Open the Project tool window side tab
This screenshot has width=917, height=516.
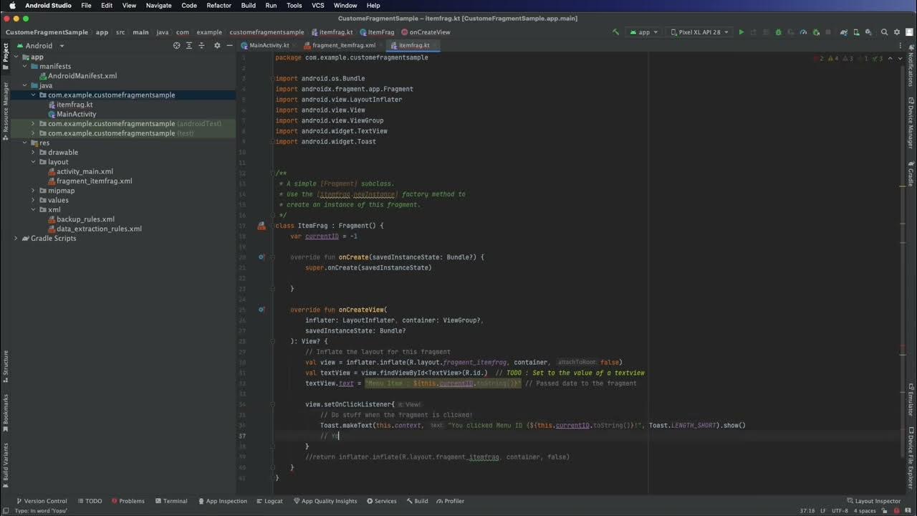point(5,58)
